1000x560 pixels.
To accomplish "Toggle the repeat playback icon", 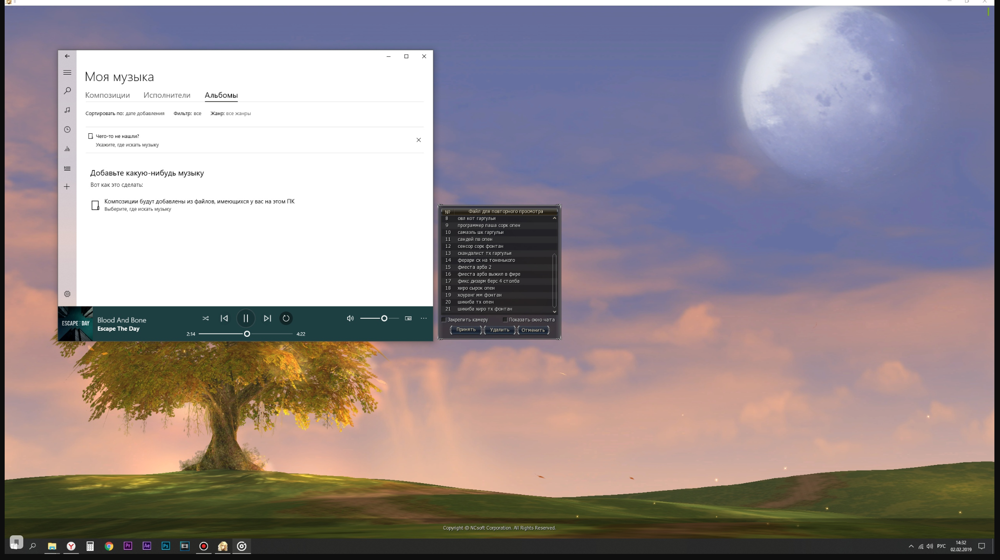I will point(286,318).
